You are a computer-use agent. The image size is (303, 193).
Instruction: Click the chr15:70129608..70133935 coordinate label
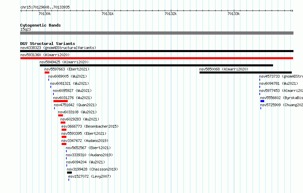pyautogui.click(x=45, y=7)
